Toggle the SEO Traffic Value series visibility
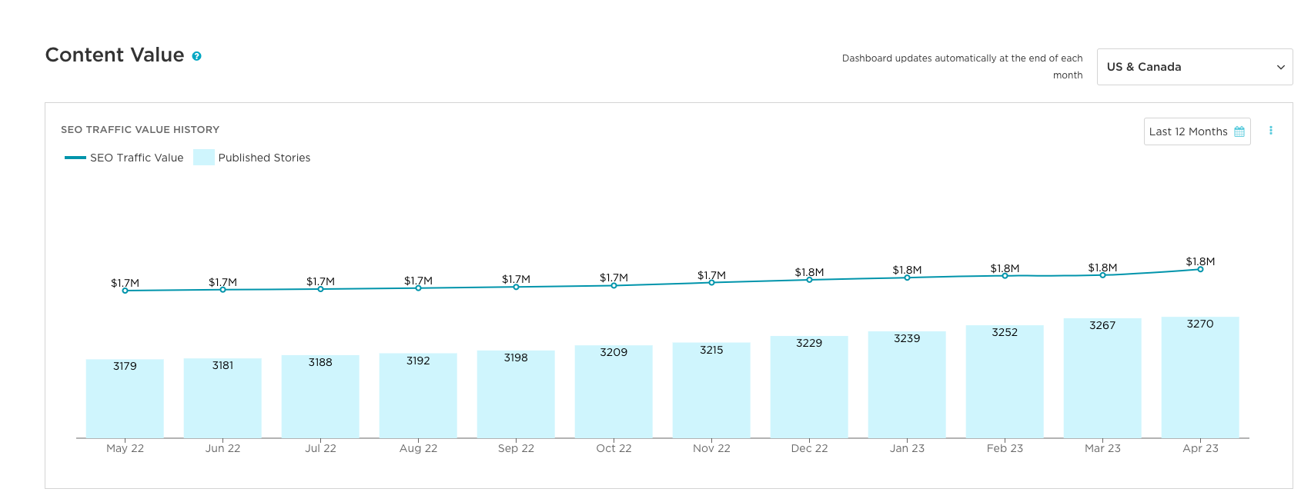Screen dimensions: 1301x502 pyautogui.click(x=136, y=157)
